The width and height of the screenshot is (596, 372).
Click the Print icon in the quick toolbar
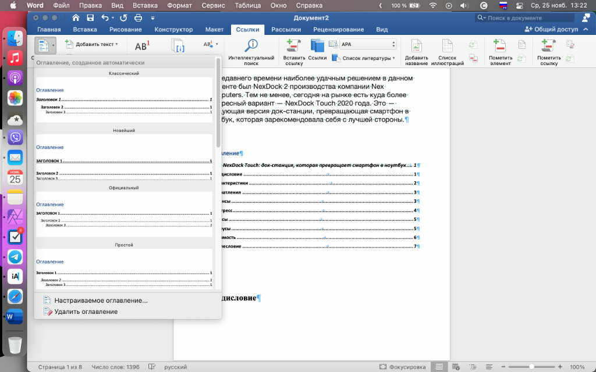point(139,18)
